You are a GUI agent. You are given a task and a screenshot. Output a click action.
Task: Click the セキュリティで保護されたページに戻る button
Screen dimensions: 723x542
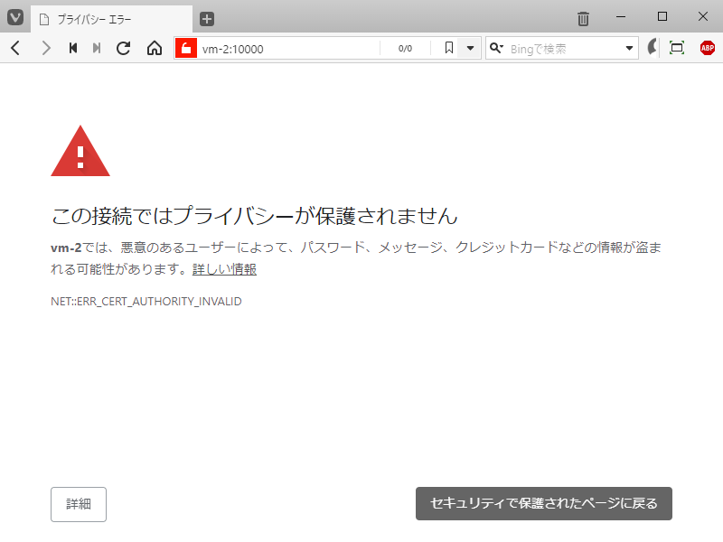pos(543,504)
